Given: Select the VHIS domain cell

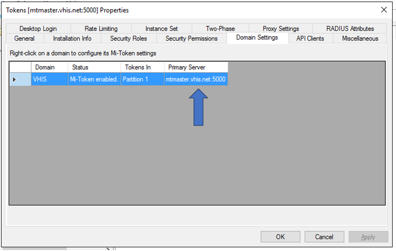Looking at the screenshot, I should click(49, 79).
